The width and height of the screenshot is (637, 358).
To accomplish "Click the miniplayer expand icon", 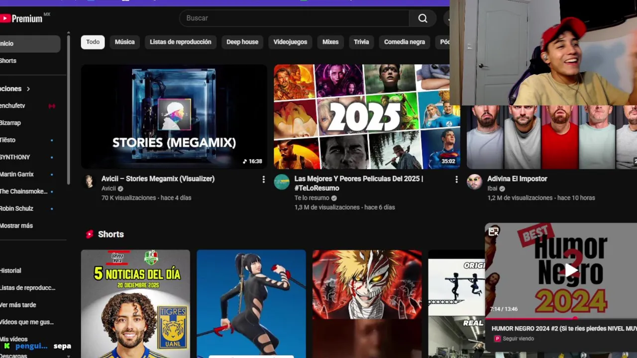I will coord(494,231).
